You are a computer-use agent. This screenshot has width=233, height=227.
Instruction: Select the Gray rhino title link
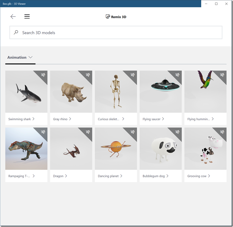[60, 119]
